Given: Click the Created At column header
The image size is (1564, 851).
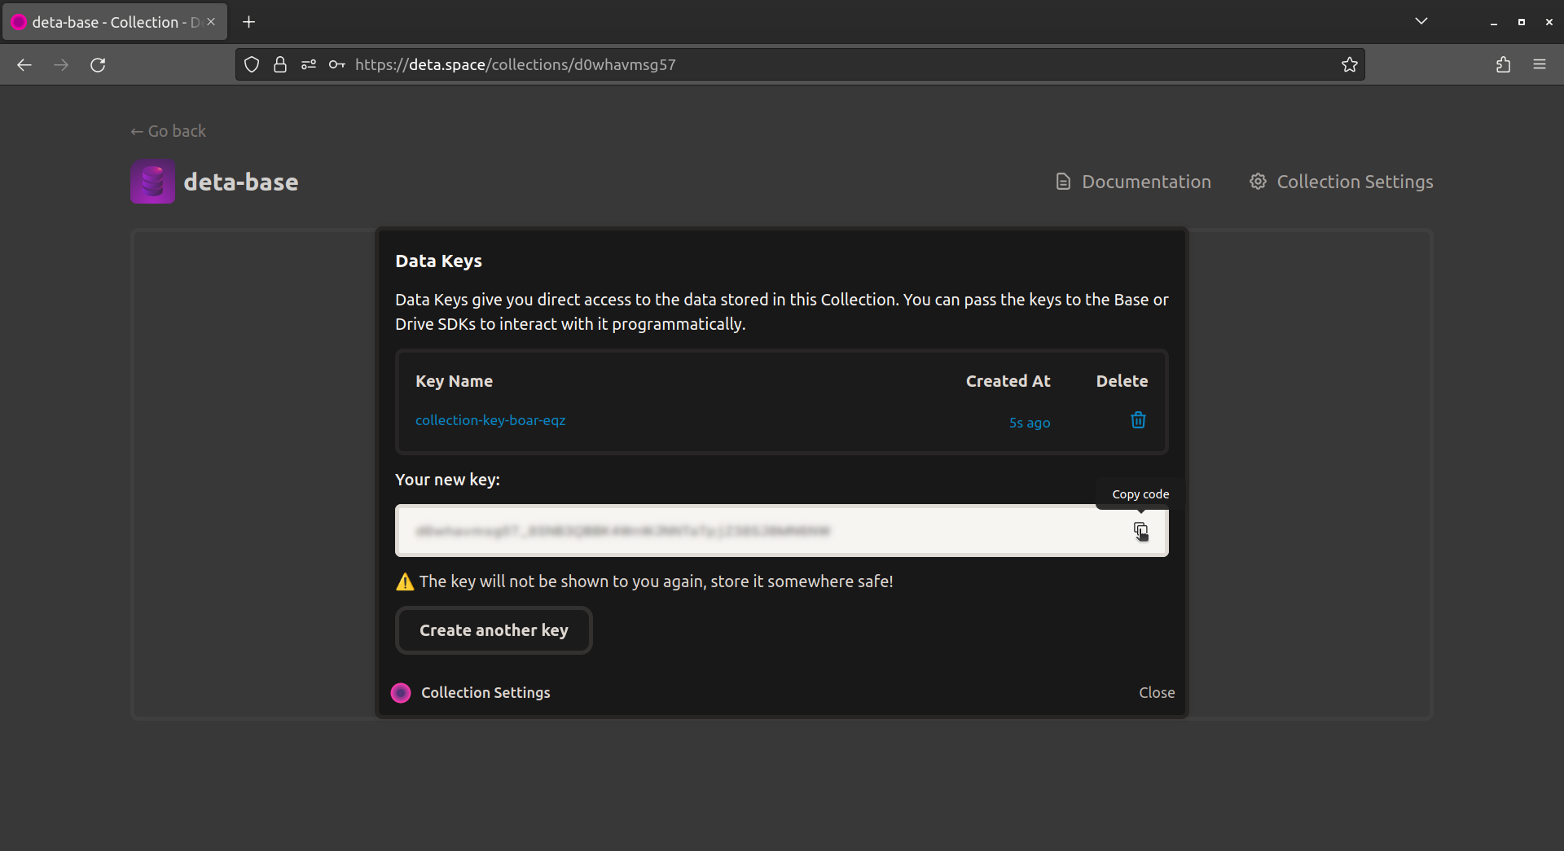Looking at the screenshot, I should (x=1008, y=381).
